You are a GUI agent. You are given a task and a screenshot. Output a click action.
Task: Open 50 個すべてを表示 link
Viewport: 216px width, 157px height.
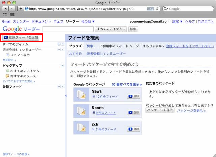[127, 84]
